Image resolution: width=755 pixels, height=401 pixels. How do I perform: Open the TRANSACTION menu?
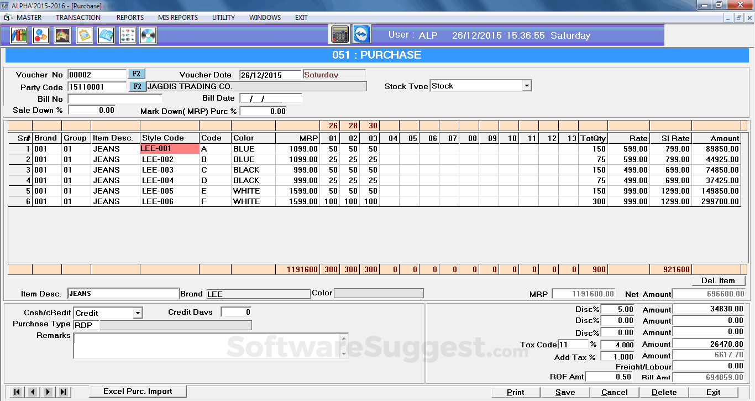78,18
